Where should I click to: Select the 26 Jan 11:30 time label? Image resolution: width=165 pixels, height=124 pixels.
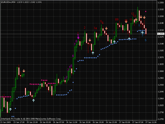click(x=72, y=122)
